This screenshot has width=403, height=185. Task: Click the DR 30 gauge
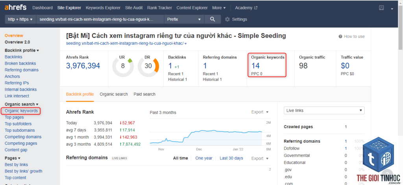point(148,66)
